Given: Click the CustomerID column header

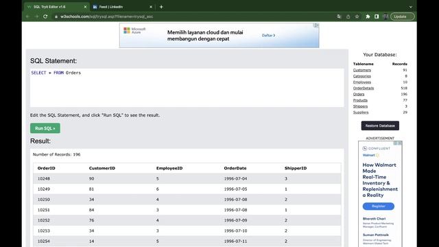Looking at the screenshot, I should pos(102,168).
